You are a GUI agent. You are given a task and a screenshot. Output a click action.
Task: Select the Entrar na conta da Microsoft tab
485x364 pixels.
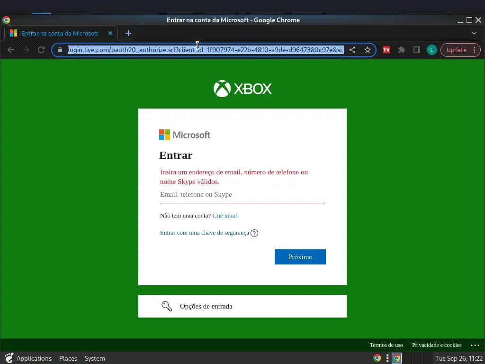[60, 33]
